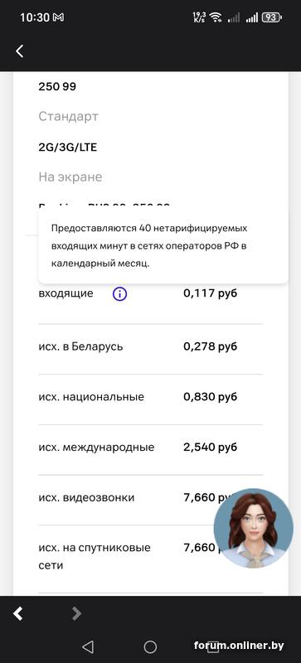
Task: Select the исх. международные tariff row
Action: coord(150,448)
